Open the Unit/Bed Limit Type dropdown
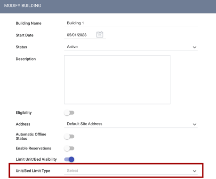Viewport: 216px width, 179px height. [131, 171]
